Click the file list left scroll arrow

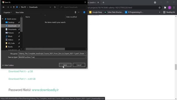pos(24,49)
